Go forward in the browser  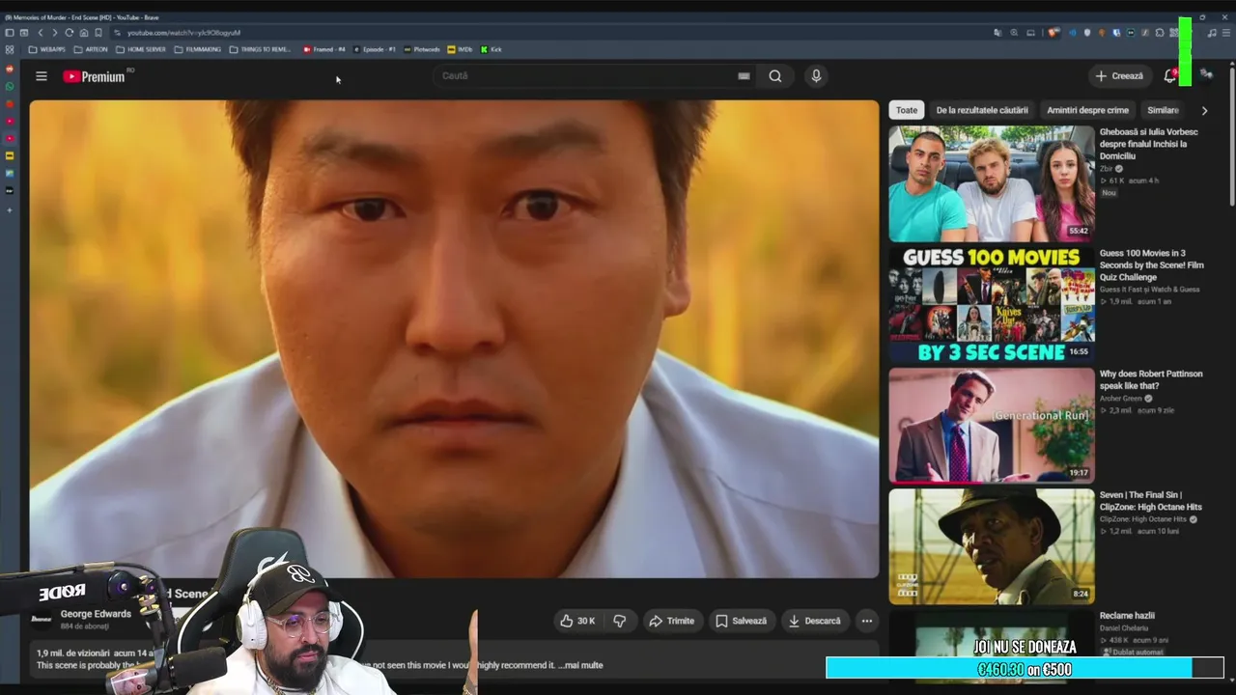click(54, 33)
